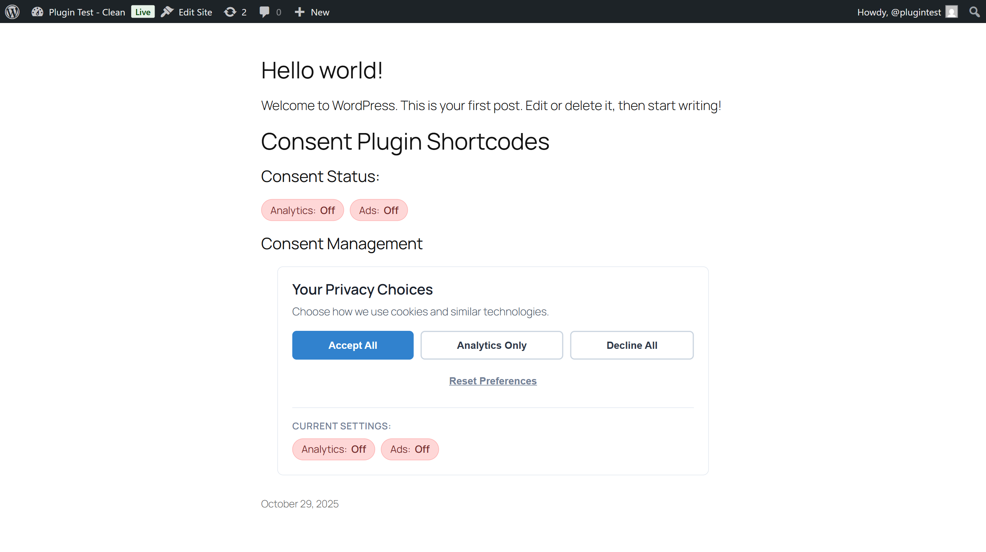Click the Ads: Off badge in Current Settings
The width and height of the screenshot is (986, 552).
click(410, 449)
